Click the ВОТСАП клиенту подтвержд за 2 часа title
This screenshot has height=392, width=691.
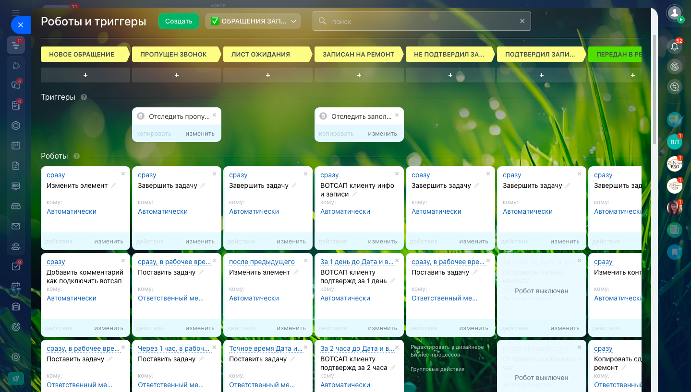(354, 363)
